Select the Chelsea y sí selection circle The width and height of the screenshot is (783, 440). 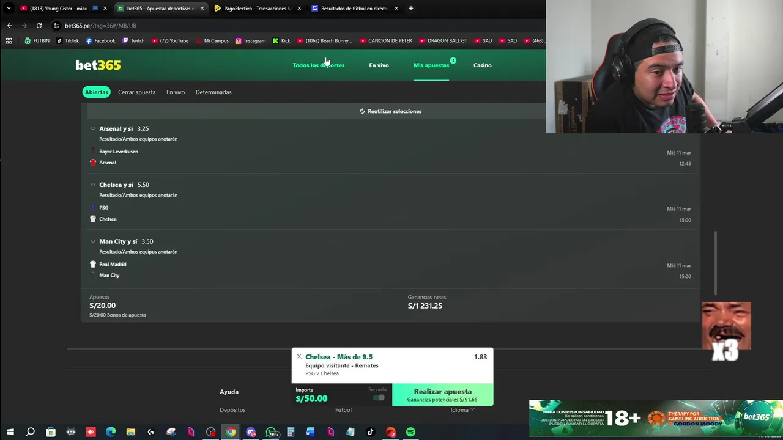click(93, 185)
